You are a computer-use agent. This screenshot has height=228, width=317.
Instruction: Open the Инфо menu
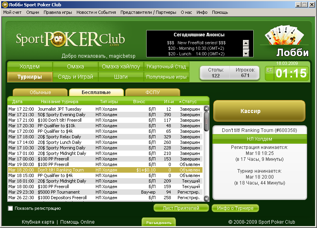pyautogui.click(x=202, y=12)
